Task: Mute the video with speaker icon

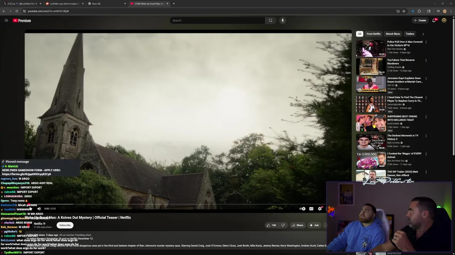Action: (39, 209)
